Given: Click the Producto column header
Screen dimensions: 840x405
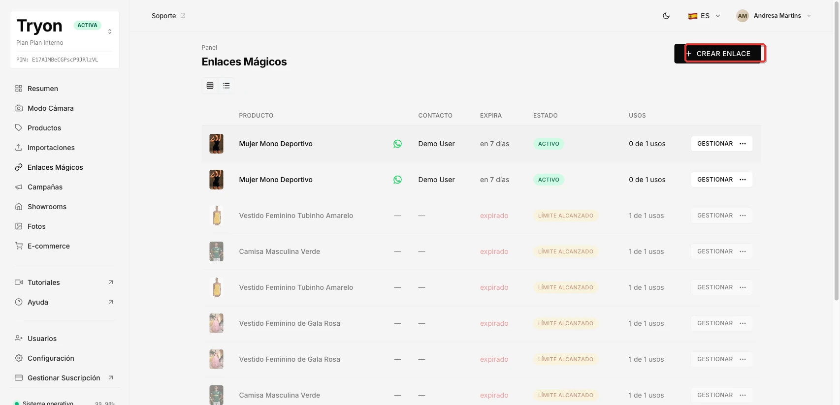Looking at the screenshot, I should coord(256,116).
